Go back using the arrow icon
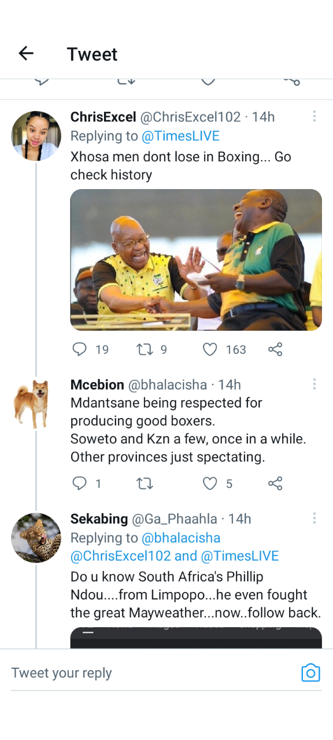Viewport: 333px width, 740px height. [x=26, y=54]
